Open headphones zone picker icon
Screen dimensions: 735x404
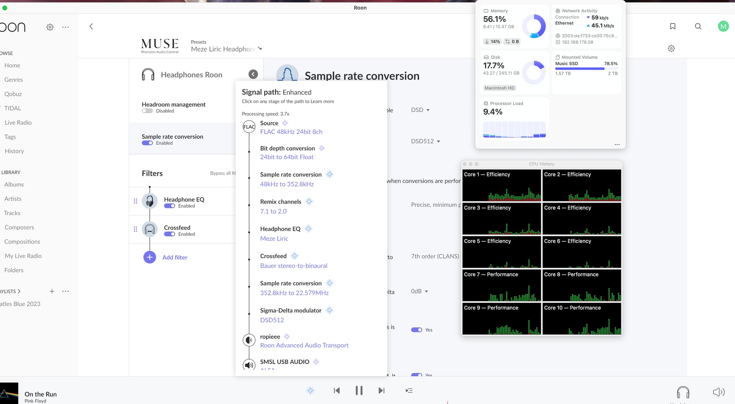[683, 392]
